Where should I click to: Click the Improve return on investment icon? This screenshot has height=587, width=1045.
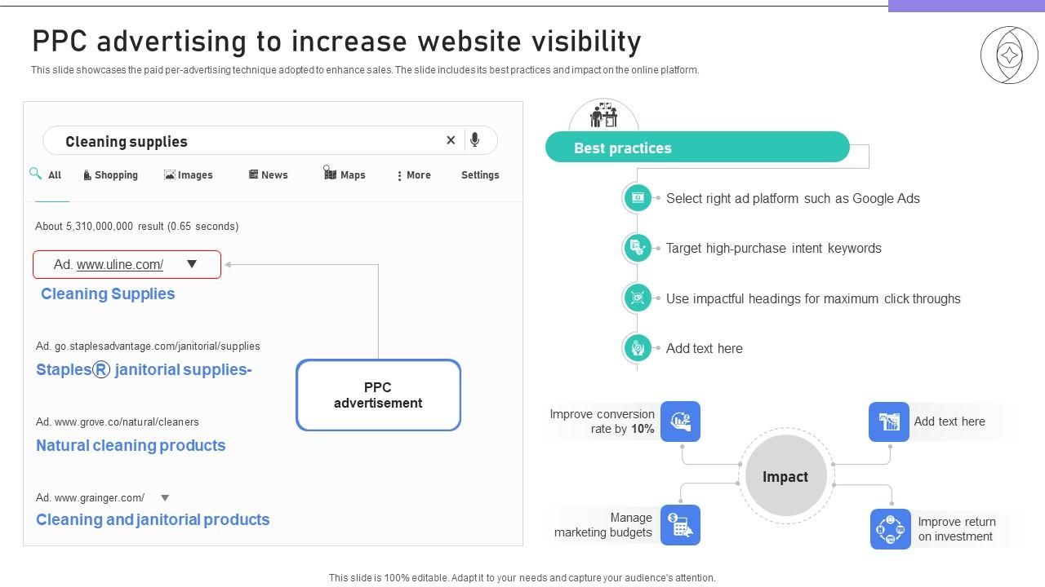click(x=891, y=529)
